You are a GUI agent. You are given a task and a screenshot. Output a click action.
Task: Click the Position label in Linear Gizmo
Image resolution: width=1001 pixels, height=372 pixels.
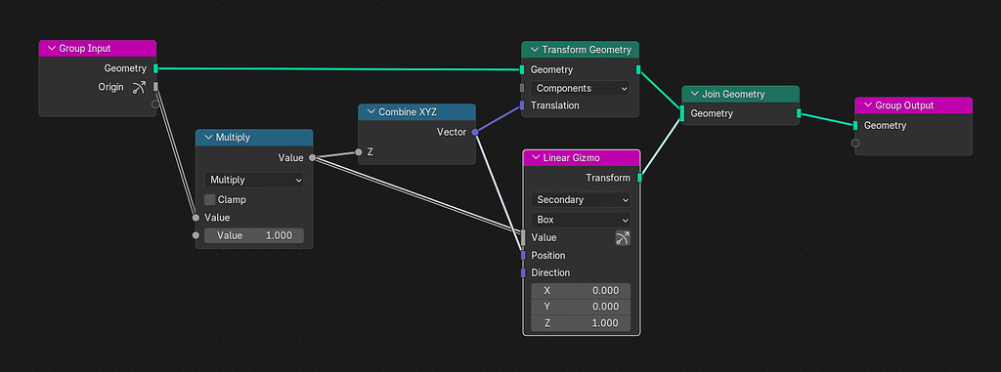[x=548, y=255]
